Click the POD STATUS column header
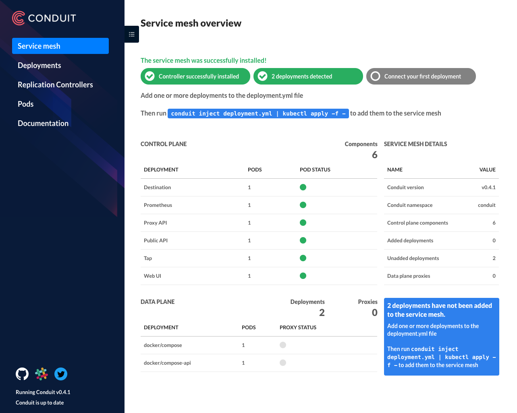This screenshot has height=413, width=517. pyautogui.click(x=315, y=169)
